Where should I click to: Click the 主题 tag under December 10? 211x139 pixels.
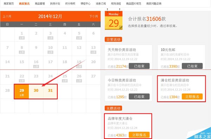click(50, 52)
